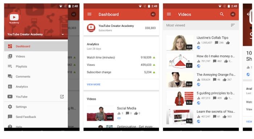The image size is (254, 139).
Task: Click VIEW MORE under Analytics
Action: pyautogui.click(x=94, y=84)
